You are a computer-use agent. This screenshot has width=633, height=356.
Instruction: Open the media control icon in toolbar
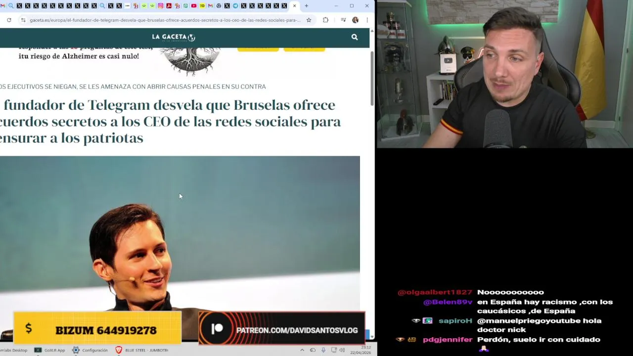pos(343,20)
